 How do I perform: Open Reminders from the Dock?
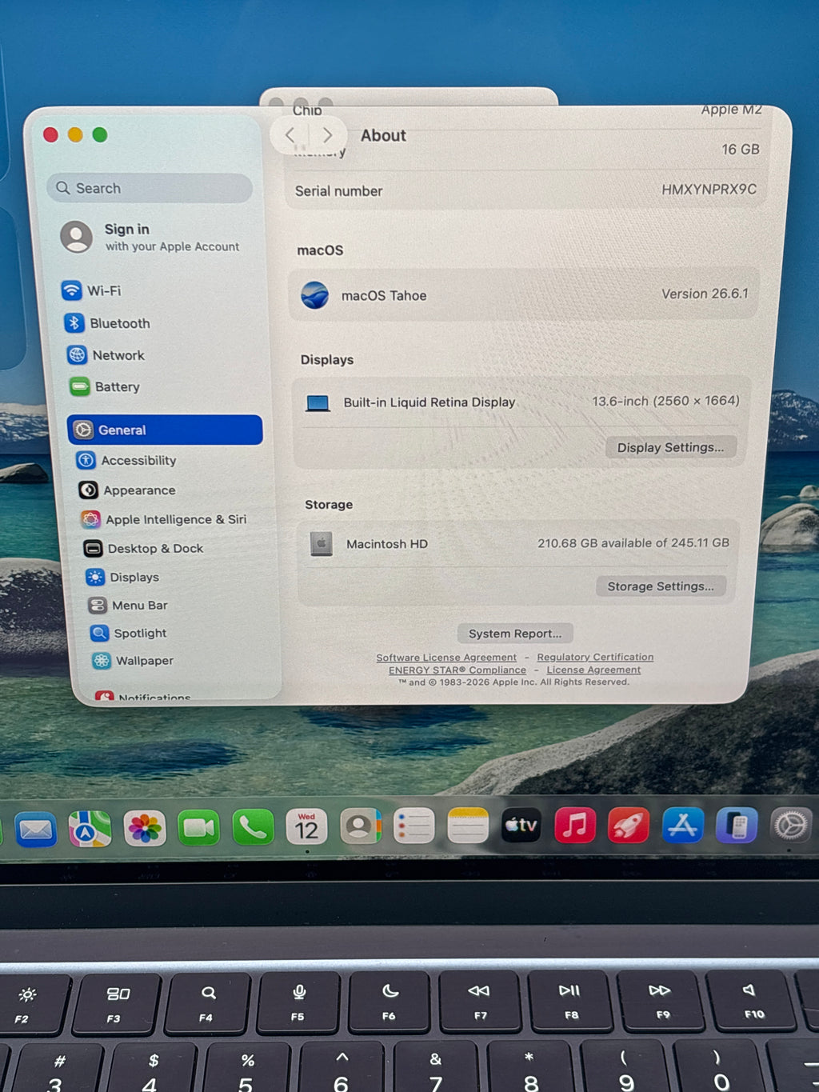pos(414,826)
